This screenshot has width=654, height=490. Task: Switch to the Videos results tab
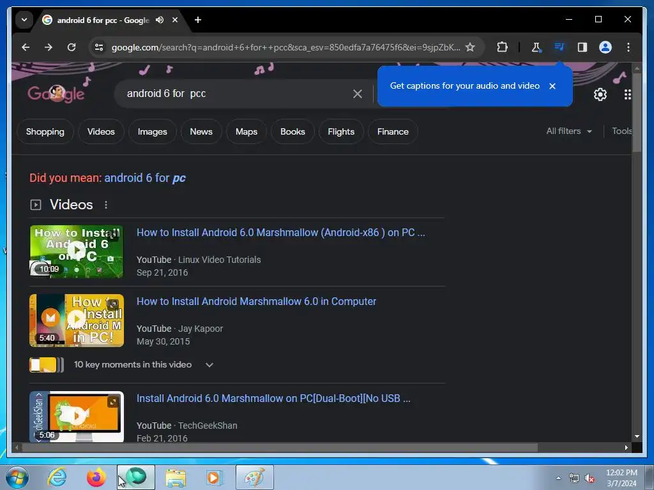pyautogui.click(x=101, y=131)
